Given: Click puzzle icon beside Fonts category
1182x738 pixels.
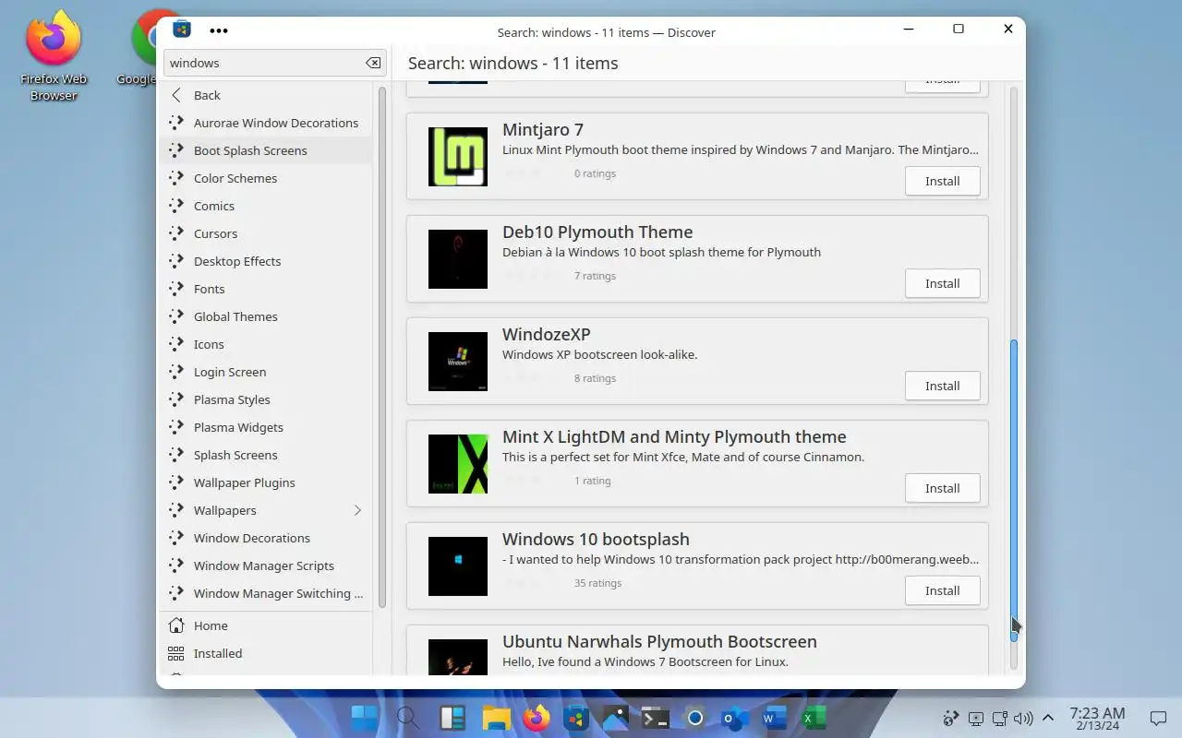Looking at the screenshot, I should tap(176, 289).
